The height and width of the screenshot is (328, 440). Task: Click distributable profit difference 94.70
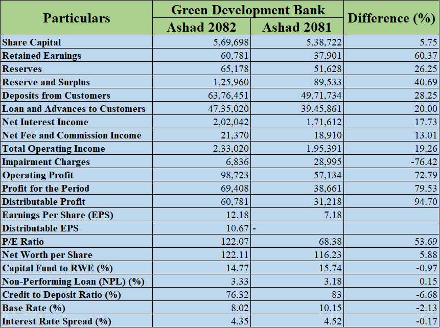(x=426, y=202)
